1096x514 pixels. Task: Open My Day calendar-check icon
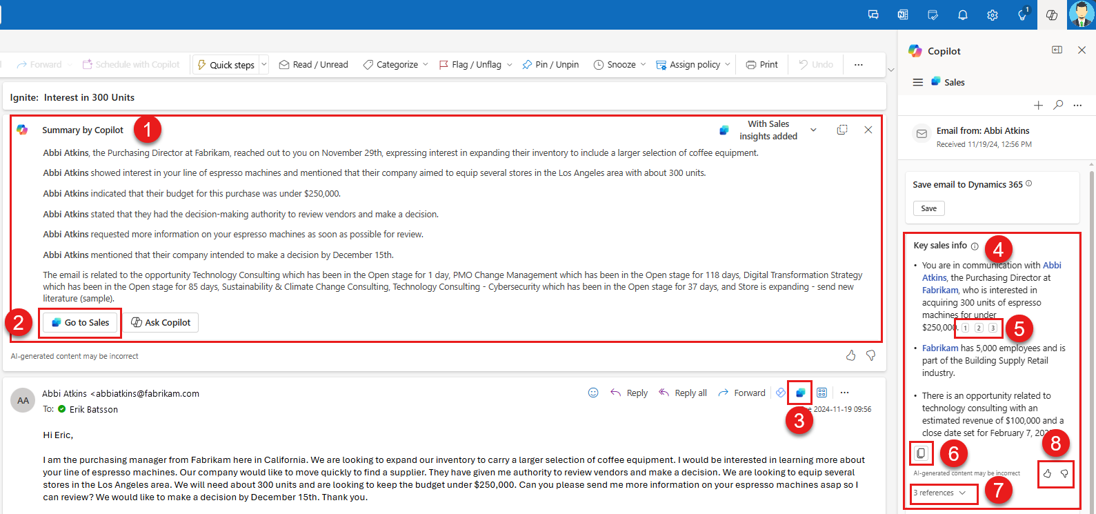point(933,14)
